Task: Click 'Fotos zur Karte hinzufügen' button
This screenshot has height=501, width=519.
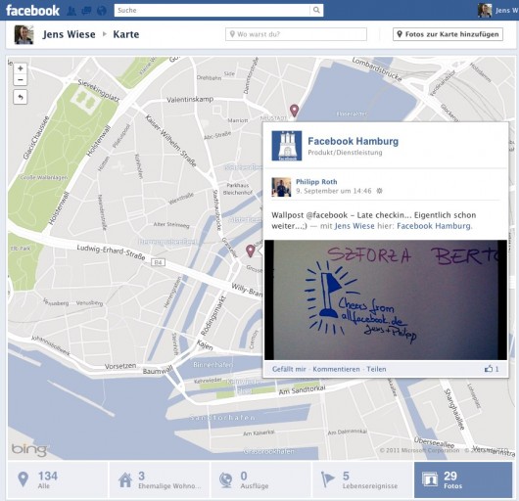Action: point(448,34)
